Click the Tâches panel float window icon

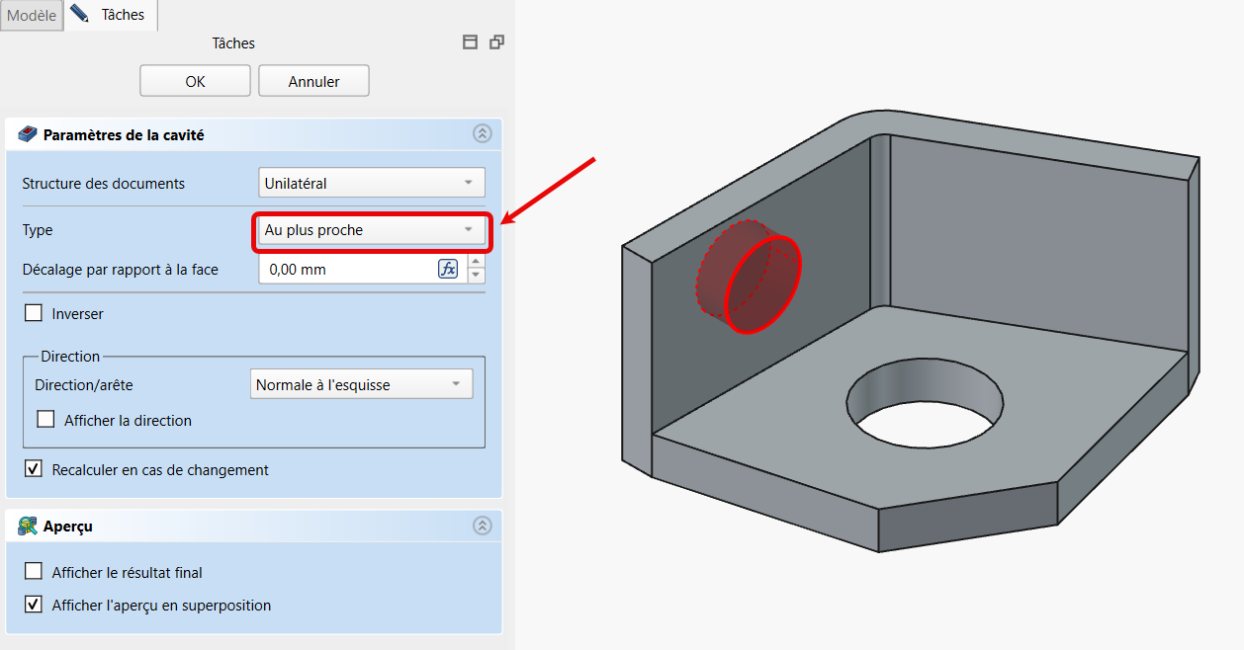496,42
